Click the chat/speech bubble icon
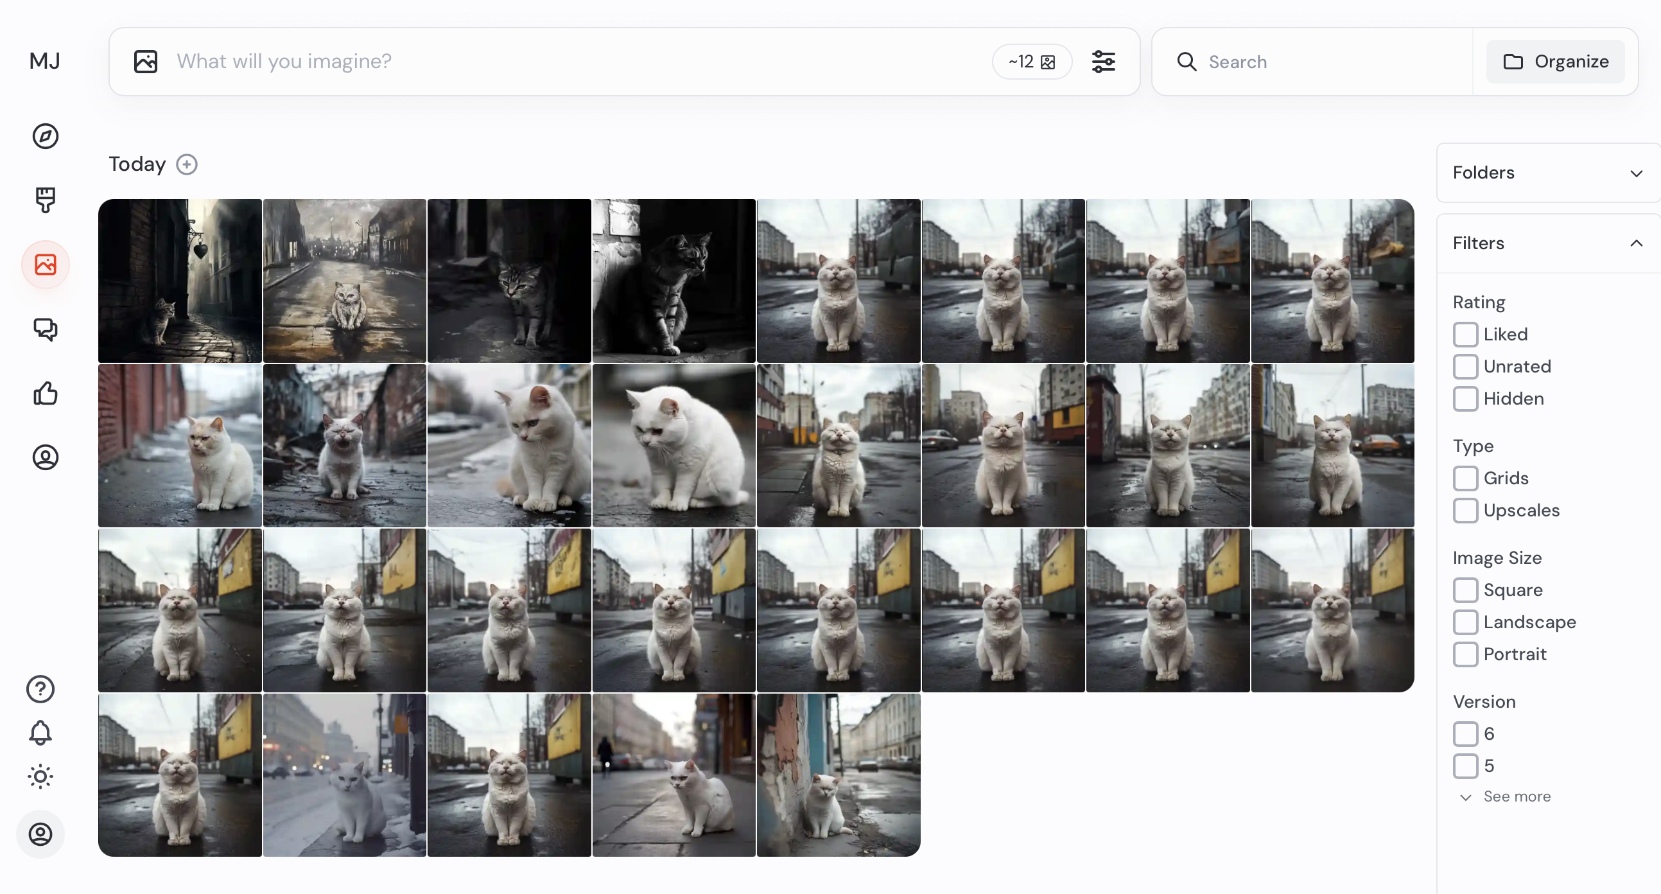This screenshot has height=894, width=1661. (x=45, y=328)
